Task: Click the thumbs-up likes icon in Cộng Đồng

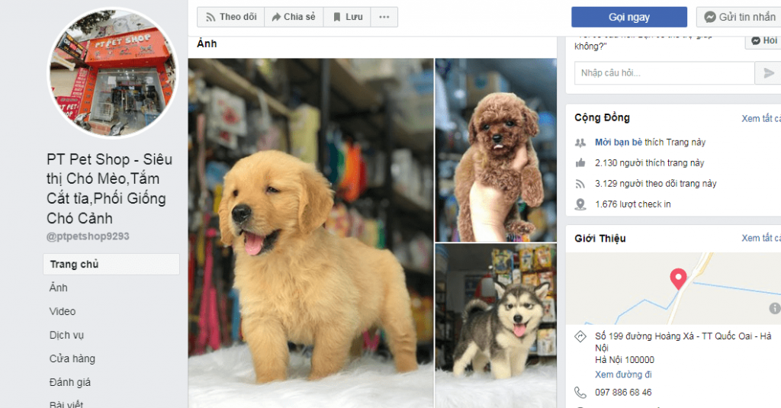Action: [580, 163]
